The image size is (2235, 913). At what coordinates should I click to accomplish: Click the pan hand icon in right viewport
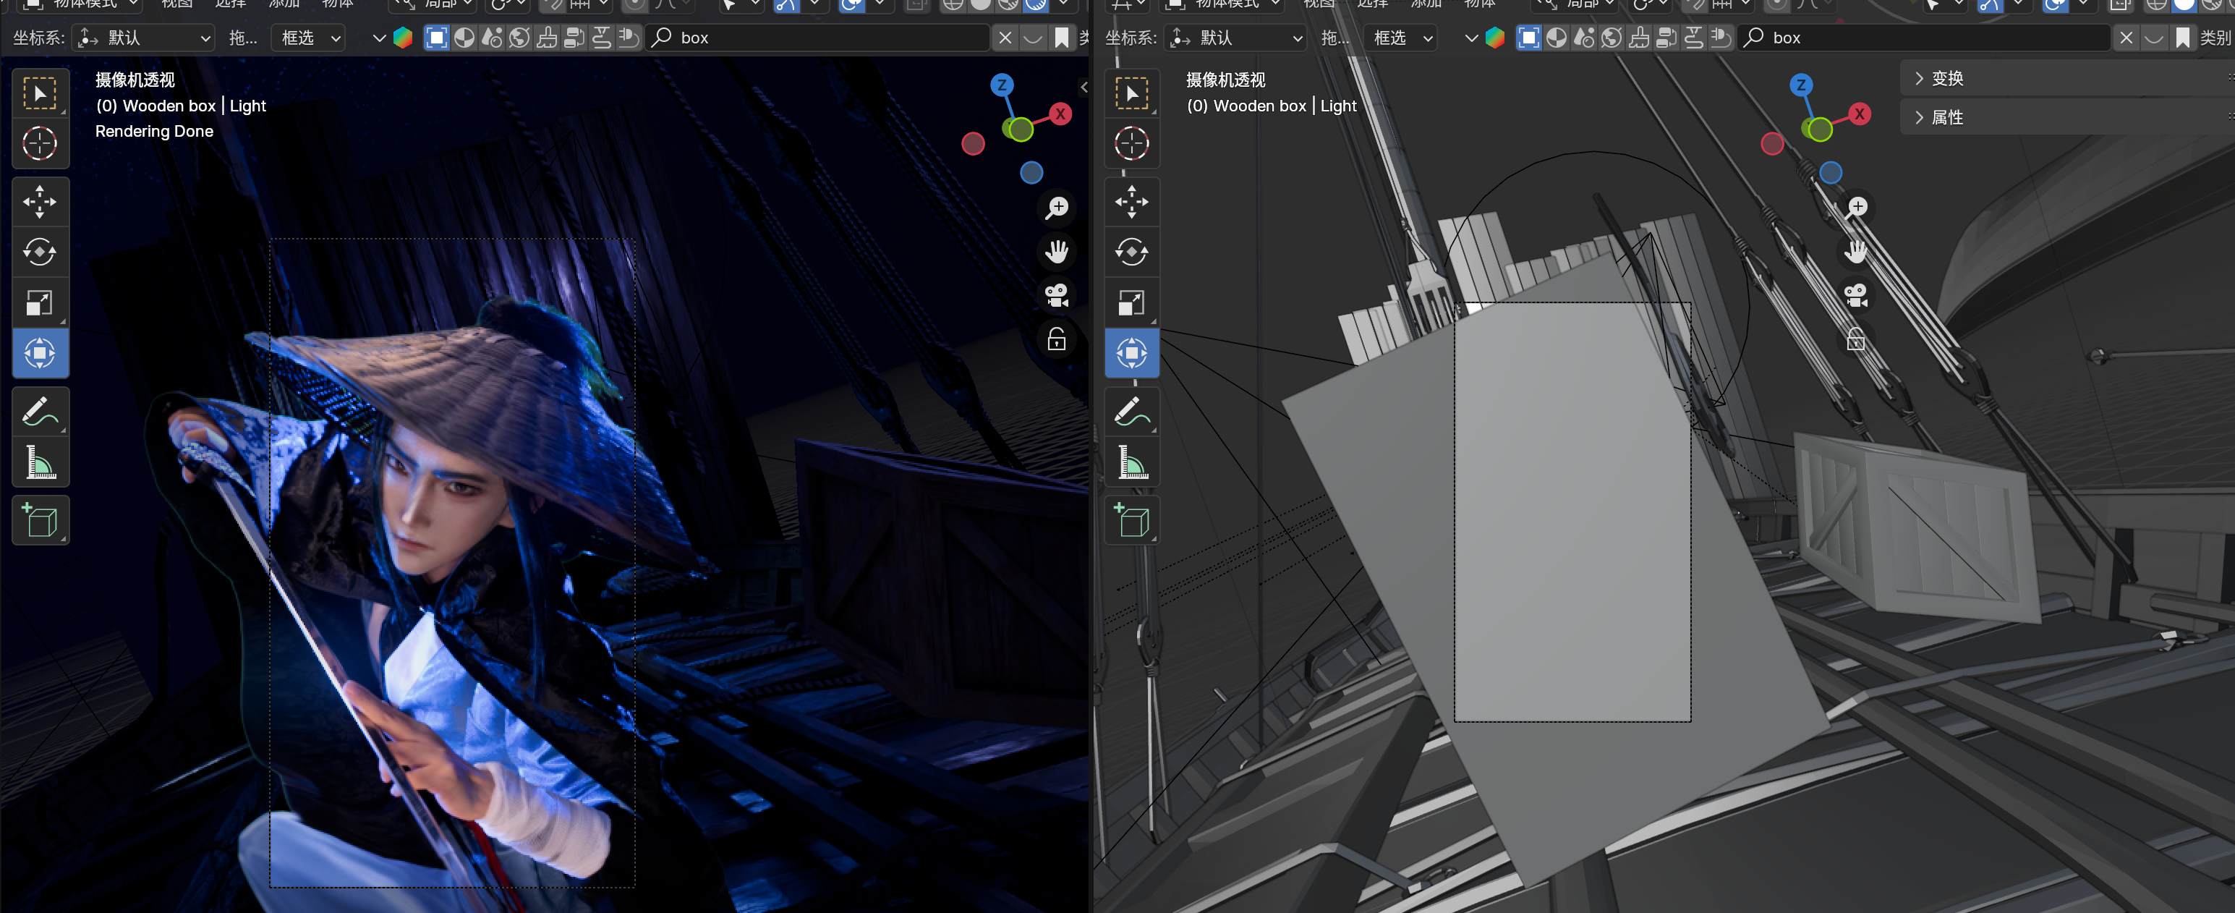tap(1856, 252)
